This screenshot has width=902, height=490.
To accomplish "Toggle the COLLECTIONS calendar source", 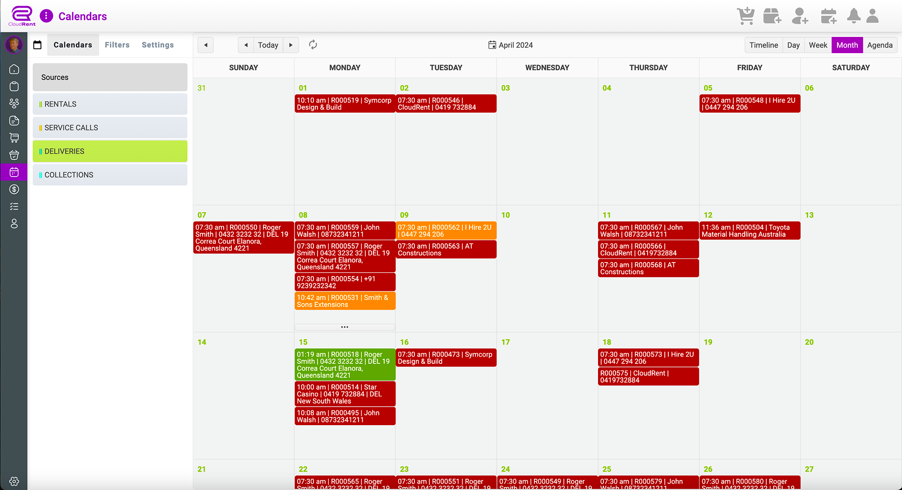I will (110, 175).
